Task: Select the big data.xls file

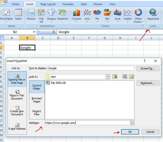Action: tap(56, 83)
